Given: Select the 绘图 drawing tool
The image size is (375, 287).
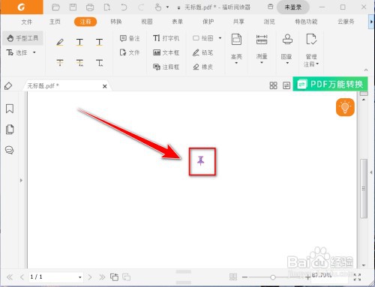Looking at the screenshot, I should click(x=203, y=38).
